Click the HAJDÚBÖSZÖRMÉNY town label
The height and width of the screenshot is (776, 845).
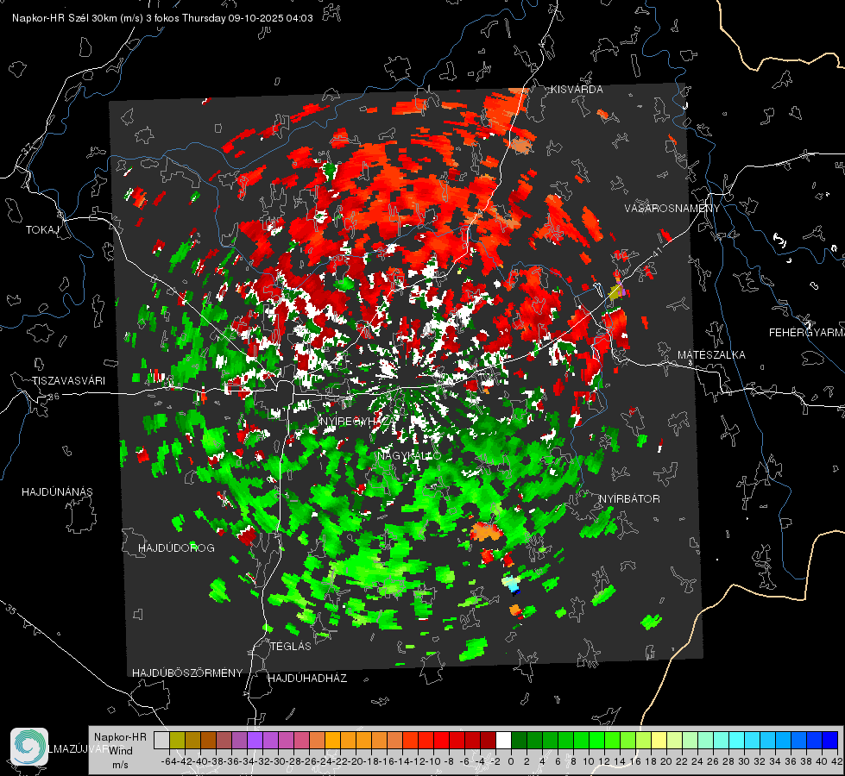click(x=187, y=673)
